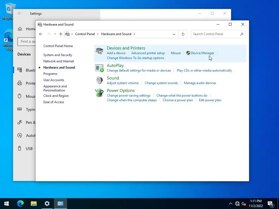The height and width of the screenshot is (209, 279).
Task: Select the Bluetooth devices icon in Settings
Action: point(20,70)
